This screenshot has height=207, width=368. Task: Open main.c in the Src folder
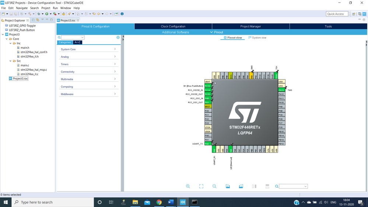(x=25, y=65)
